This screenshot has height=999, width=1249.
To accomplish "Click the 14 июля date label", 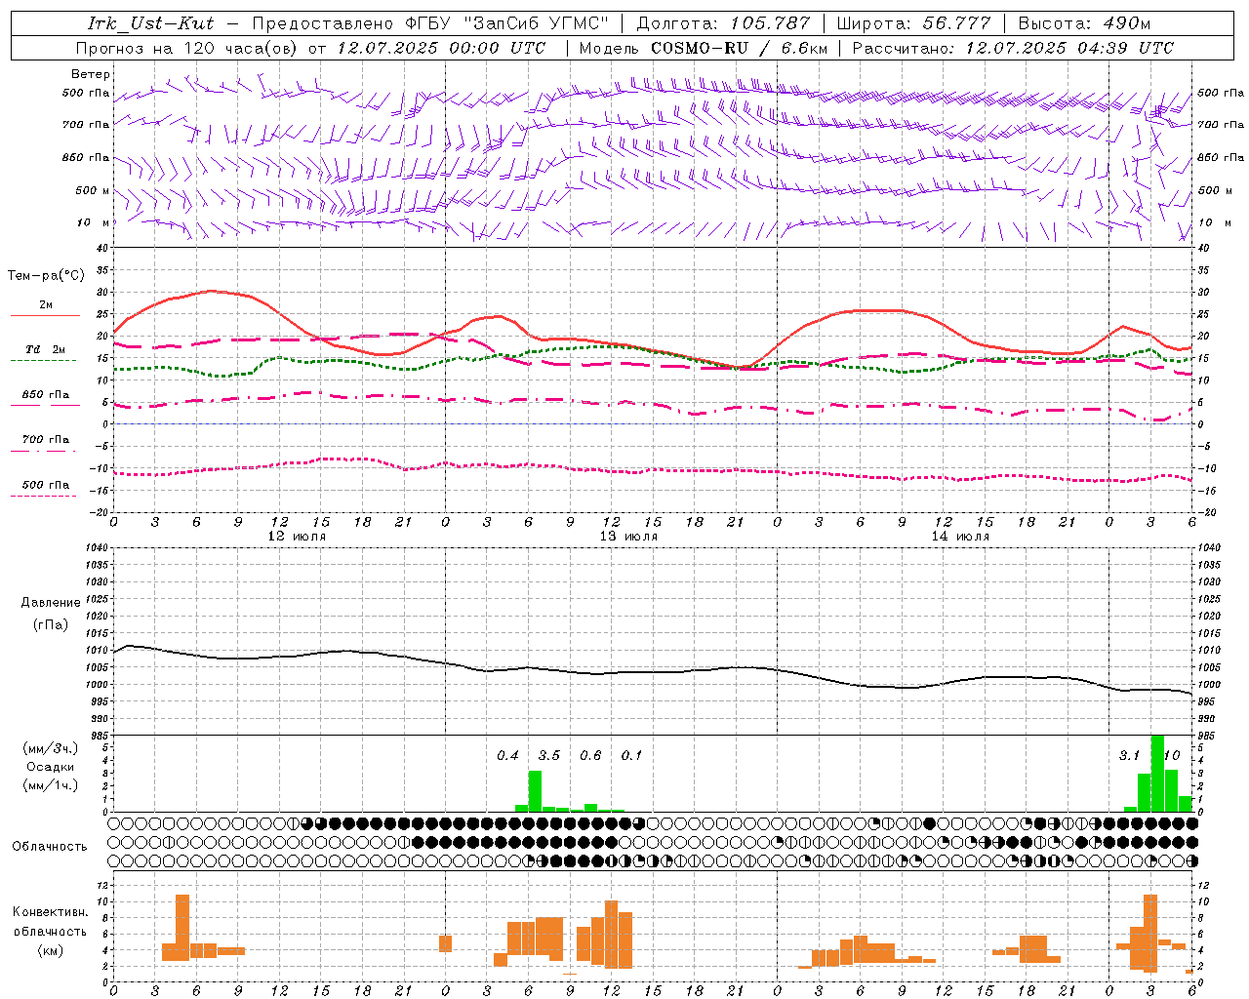I will click(960, 537).
